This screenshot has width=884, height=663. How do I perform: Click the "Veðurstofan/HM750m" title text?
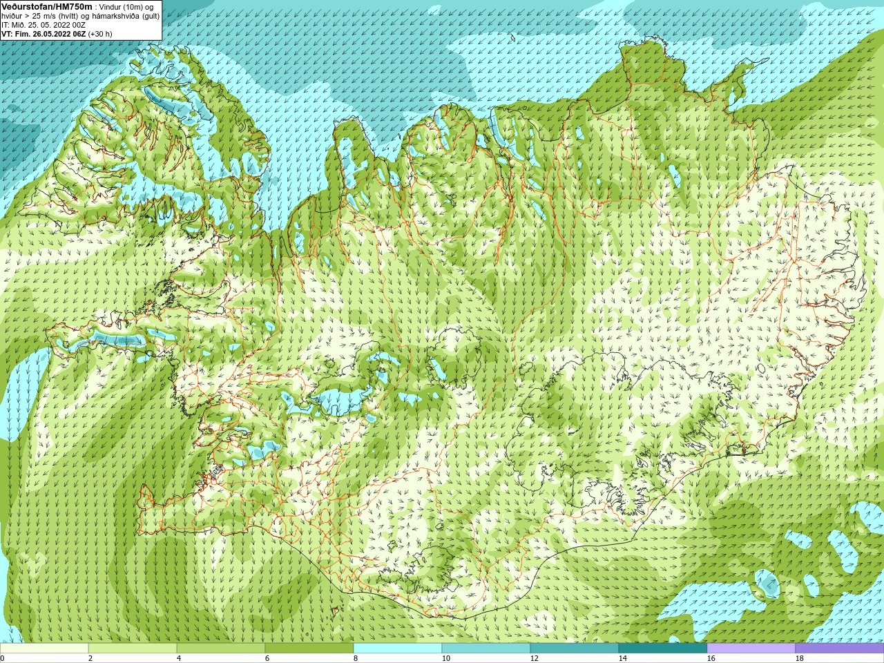click(x=46, y=6)
